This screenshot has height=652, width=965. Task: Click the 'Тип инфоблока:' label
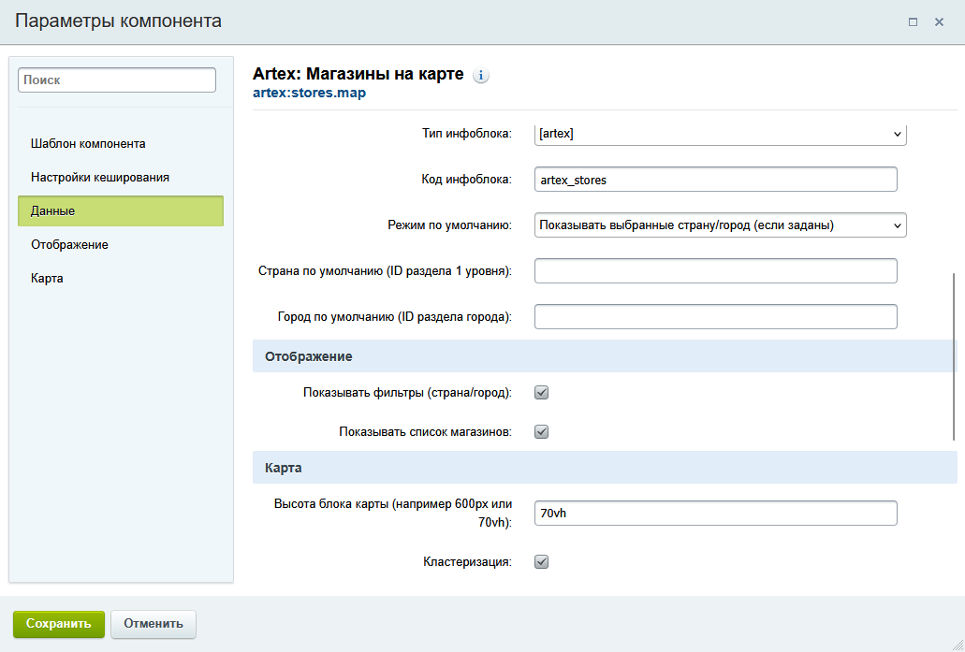pos(466,133)
